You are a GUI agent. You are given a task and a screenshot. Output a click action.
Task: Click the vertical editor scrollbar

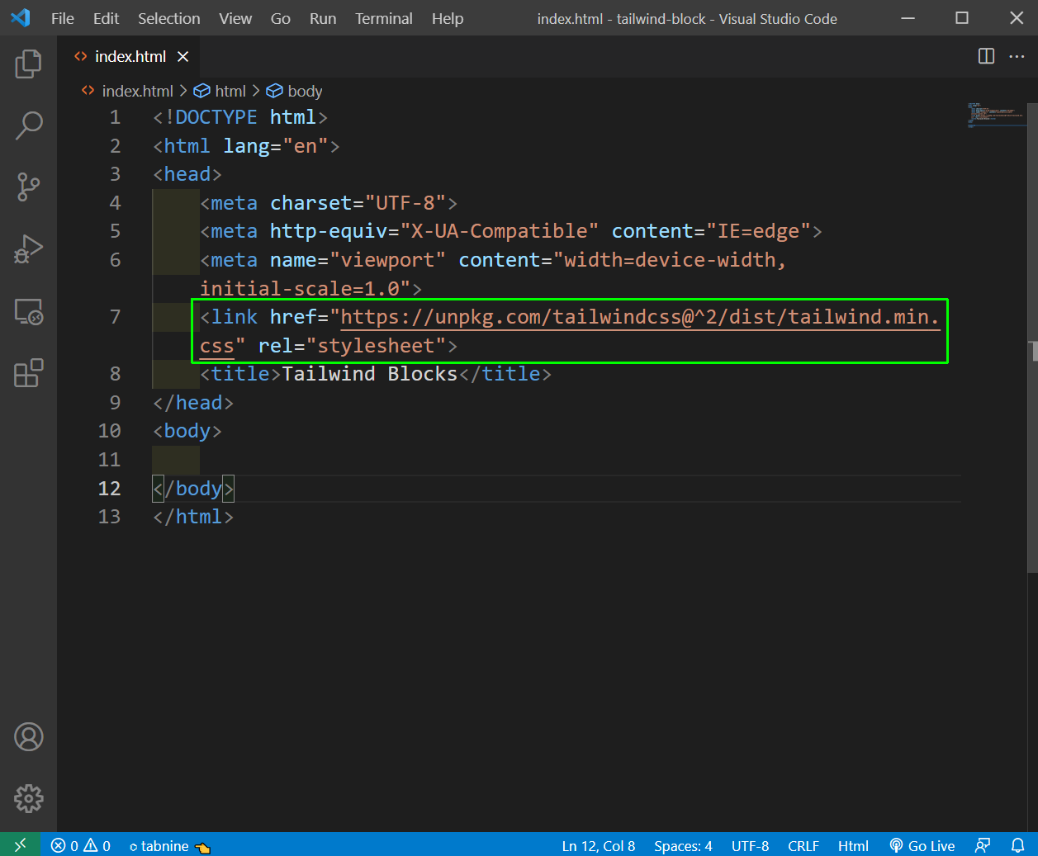(x=1032, y=338)
